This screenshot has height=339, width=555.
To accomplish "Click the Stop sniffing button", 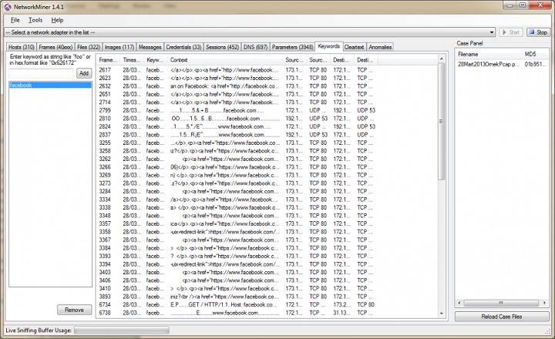I will [538, 32].
